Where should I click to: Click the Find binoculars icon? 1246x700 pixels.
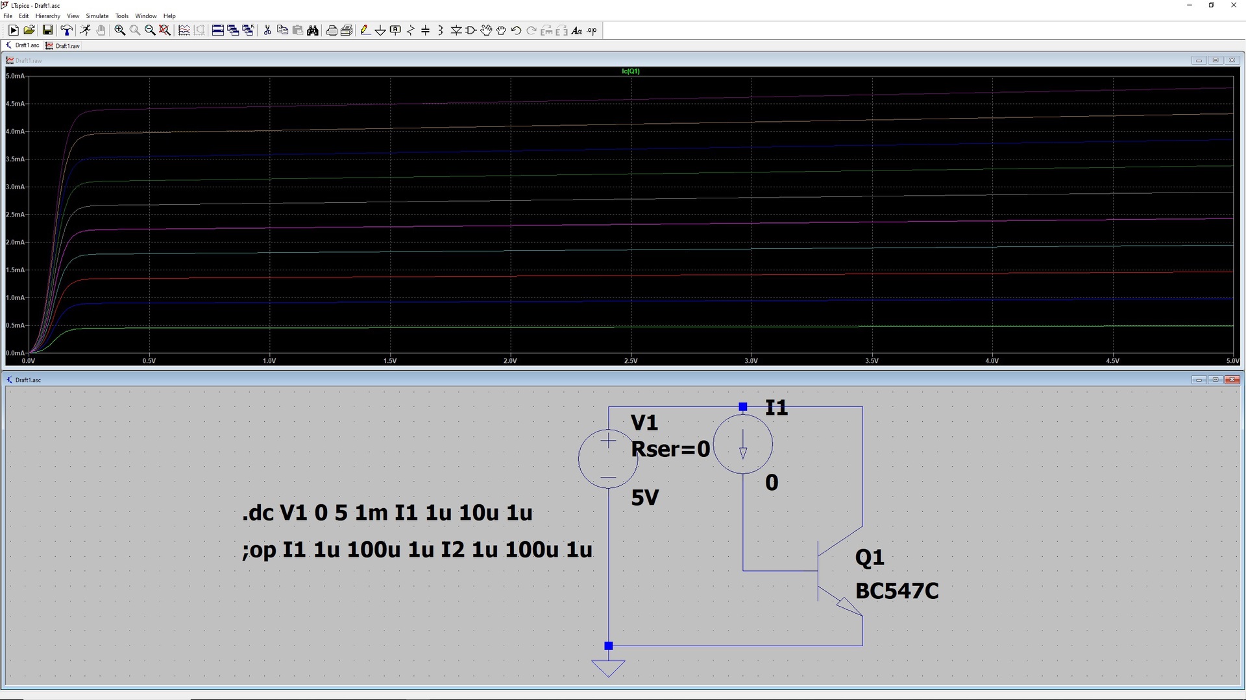click(x=313, y=30)
